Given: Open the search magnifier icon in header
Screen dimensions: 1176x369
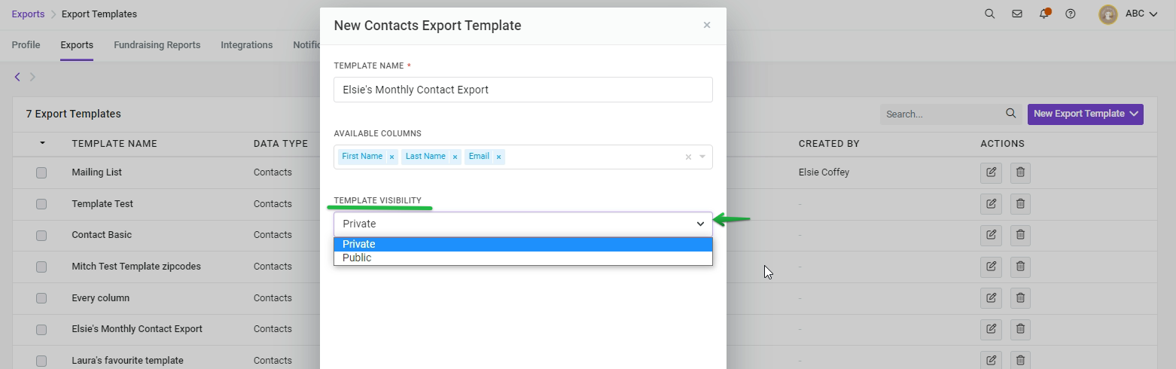Looking at the screenshot, I should click(x=989, y=14).
